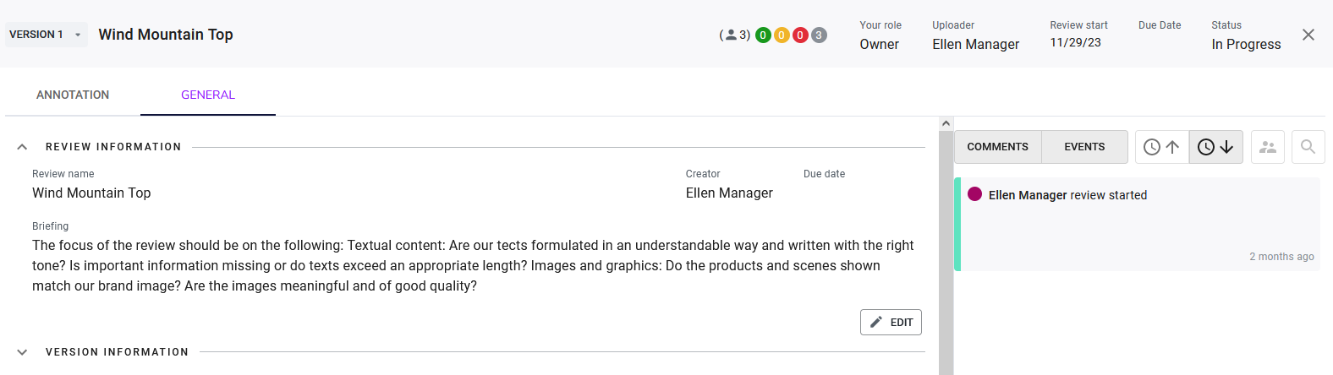Image resolution: width=1333 pixels, height=375 pixels.
Task: Click the gray count badge
Action: click(x=819, y=35)
